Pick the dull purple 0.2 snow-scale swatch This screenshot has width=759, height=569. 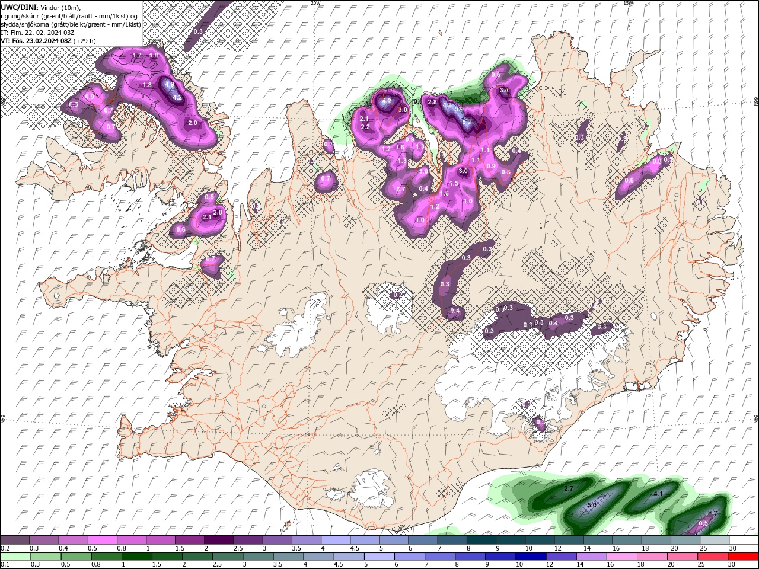click(x=15, y=539)
